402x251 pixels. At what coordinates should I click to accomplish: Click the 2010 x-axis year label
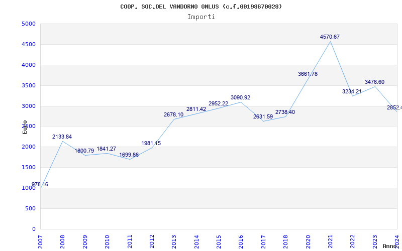pyautogui.click(x=107, y=241)
